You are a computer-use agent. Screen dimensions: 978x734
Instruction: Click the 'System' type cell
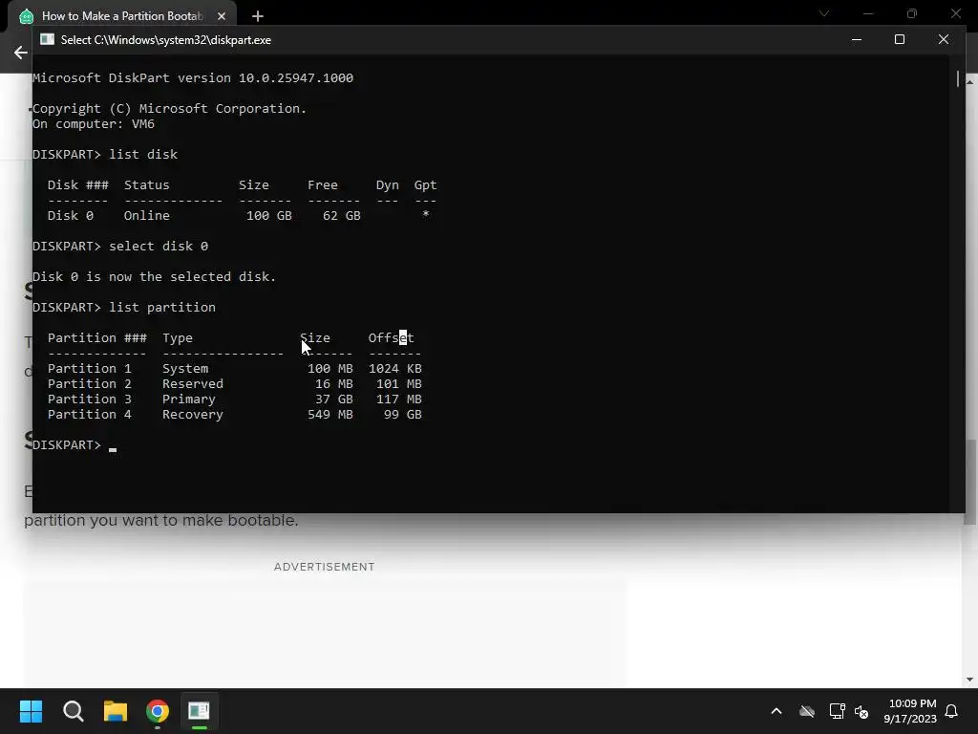[185, 368]
